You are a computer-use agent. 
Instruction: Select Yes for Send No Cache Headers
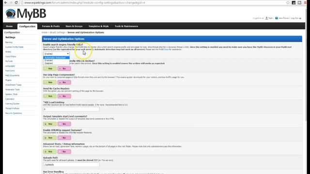50,96
